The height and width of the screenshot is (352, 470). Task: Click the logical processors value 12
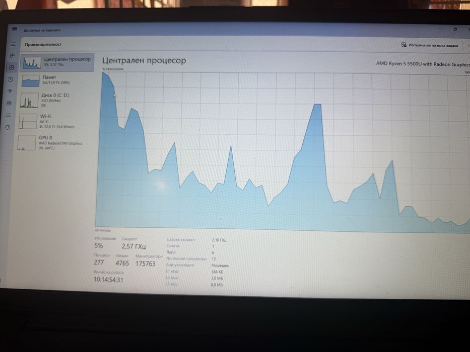coord(214,259)
